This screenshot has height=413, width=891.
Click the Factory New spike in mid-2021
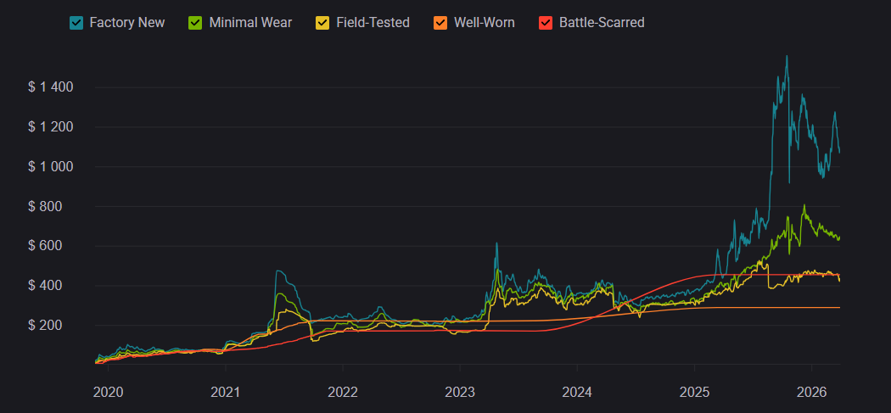[278, 271]
